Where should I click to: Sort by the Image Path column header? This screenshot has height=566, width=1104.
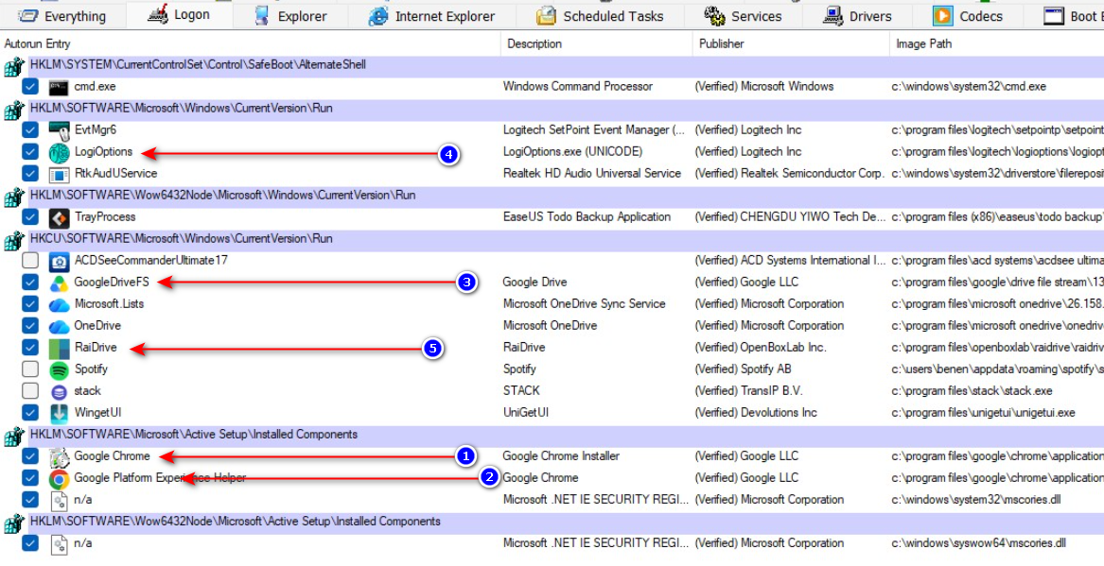click(x=996, y=43)
